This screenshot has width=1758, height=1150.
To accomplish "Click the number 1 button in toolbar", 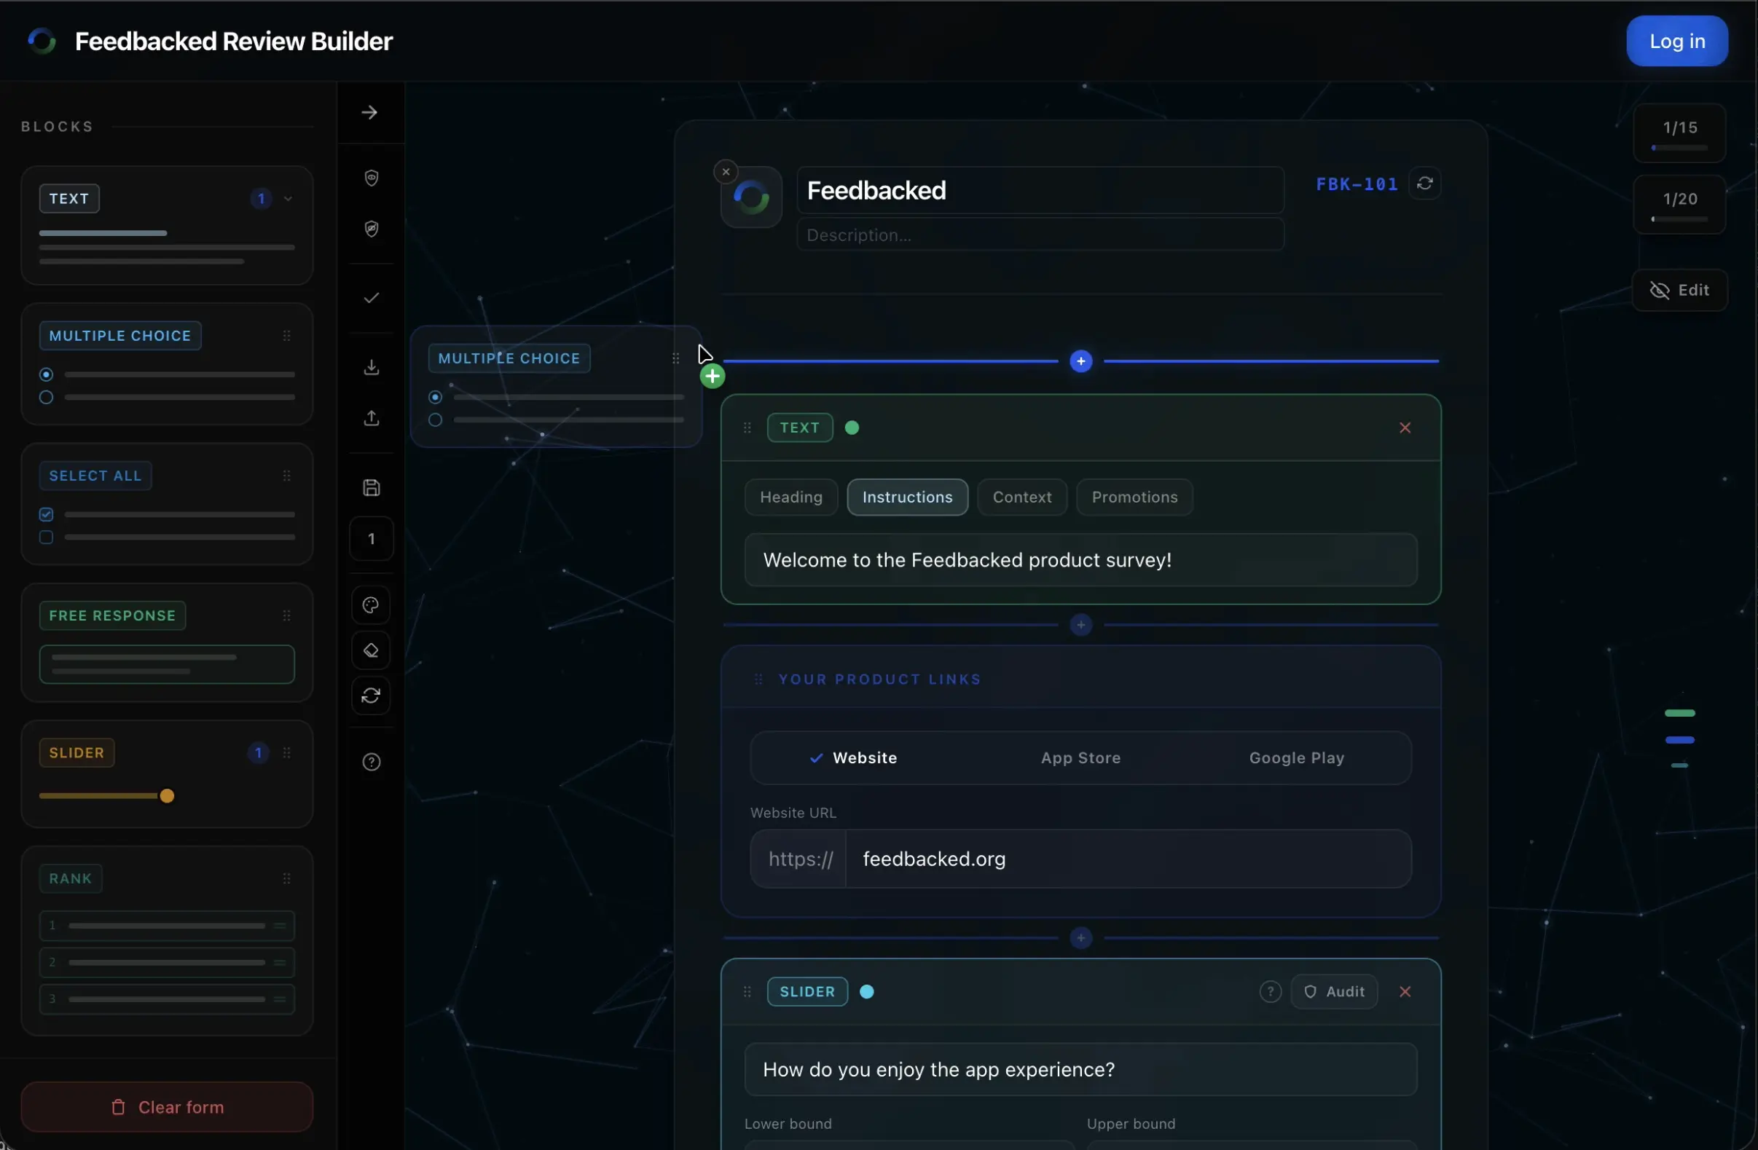I will coord(372,538).
